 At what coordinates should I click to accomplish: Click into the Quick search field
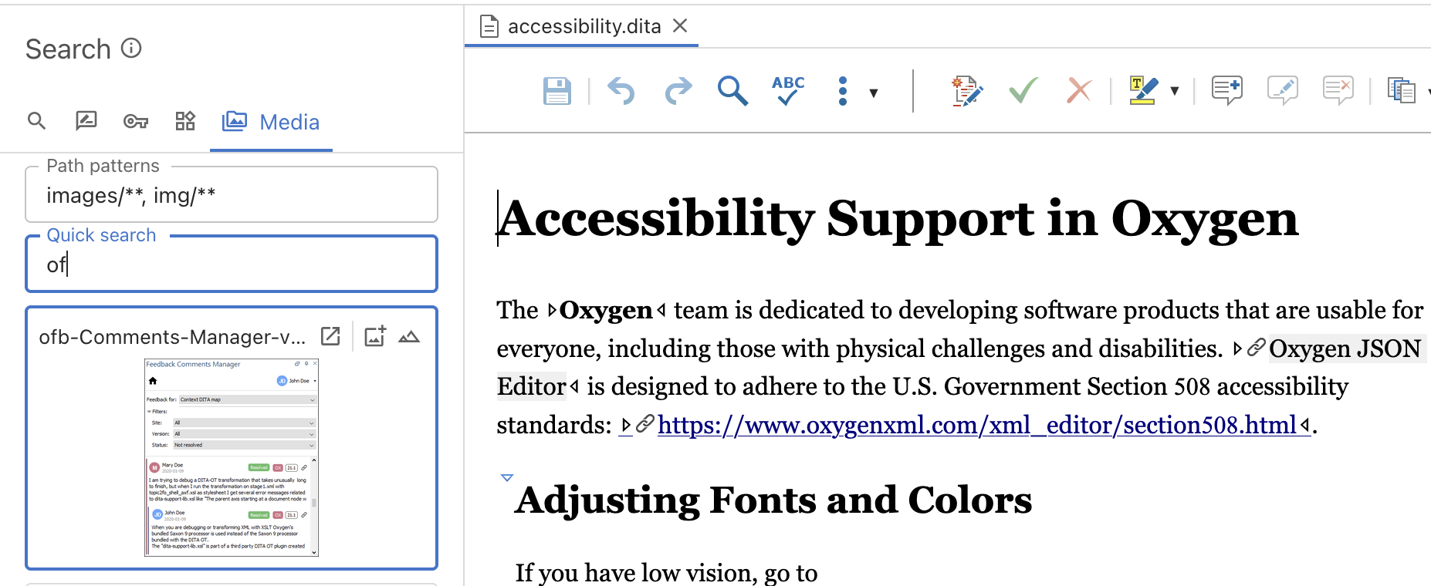[232, 264]
